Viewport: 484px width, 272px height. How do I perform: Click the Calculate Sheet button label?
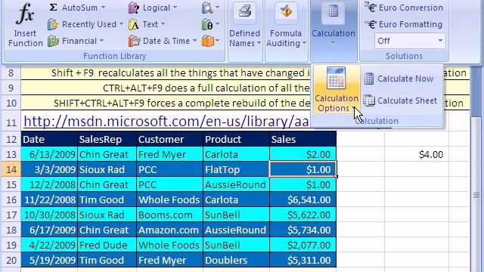(x=407, y=100)
